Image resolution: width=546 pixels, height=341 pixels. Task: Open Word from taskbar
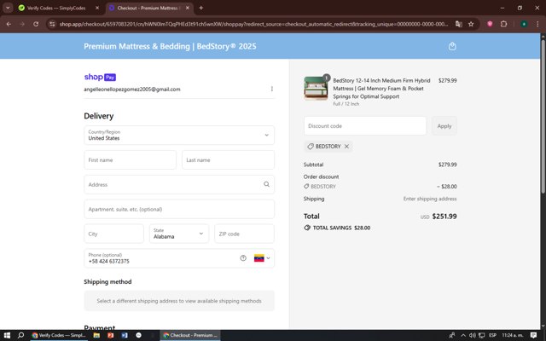pos(125,335)
